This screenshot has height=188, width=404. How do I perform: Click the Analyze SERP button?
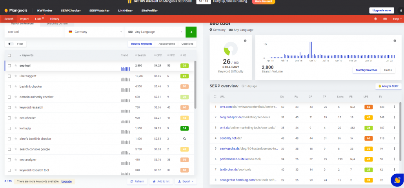(389, 86)
